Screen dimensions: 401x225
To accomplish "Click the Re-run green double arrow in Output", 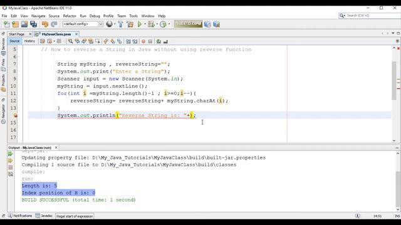I will (11, 154).
